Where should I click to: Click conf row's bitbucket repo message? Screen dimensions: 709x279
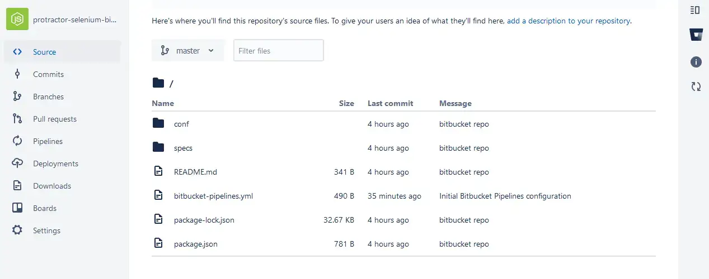tap(464, 124)
